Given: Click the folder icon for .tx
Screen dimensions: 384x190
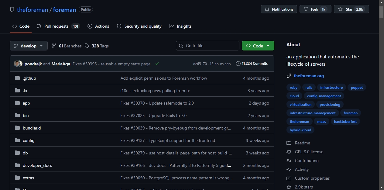Looking at the screenshot, I should pyautogui.click(x=17, y=91).
